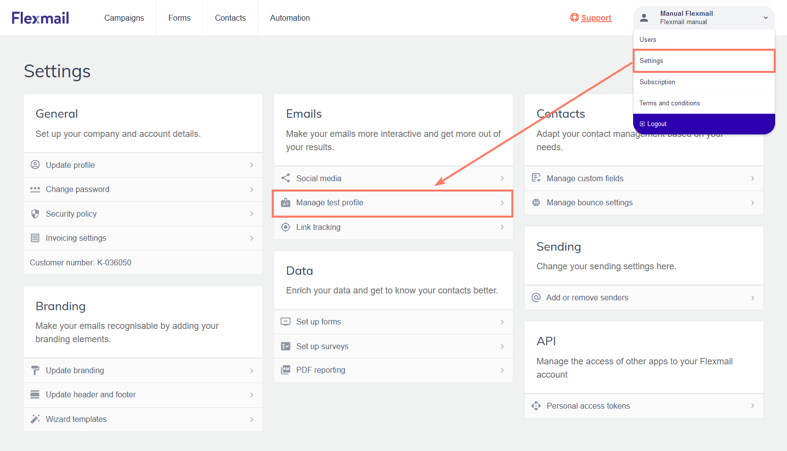Click the Update branding paint roller icon

[x=35, y=370]
